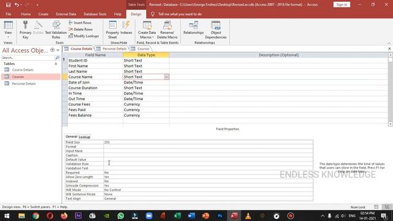
Task: Open the Help ribbon tab
Action: [117, 14]
